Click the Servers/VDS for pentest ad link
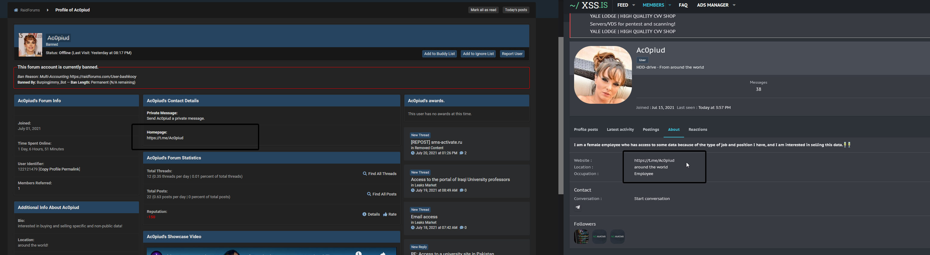The width and height of the screenshot is (930, 255). tap(633, 24)
